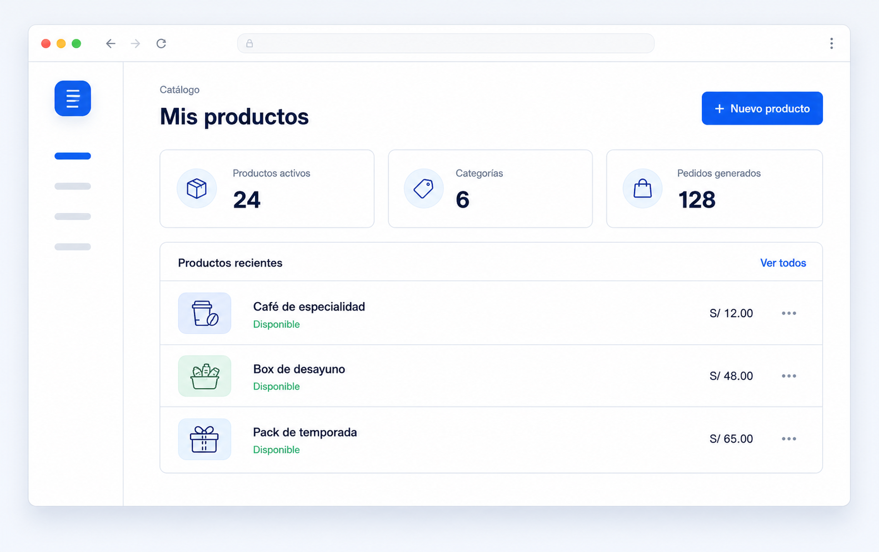Click the box icon for Productos activos
The image size is (879, 552).
(197, 189)
